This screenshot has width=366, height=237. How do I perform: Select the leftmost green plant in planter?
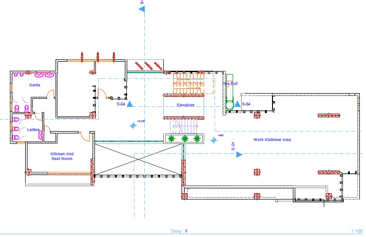click(171, 139)
